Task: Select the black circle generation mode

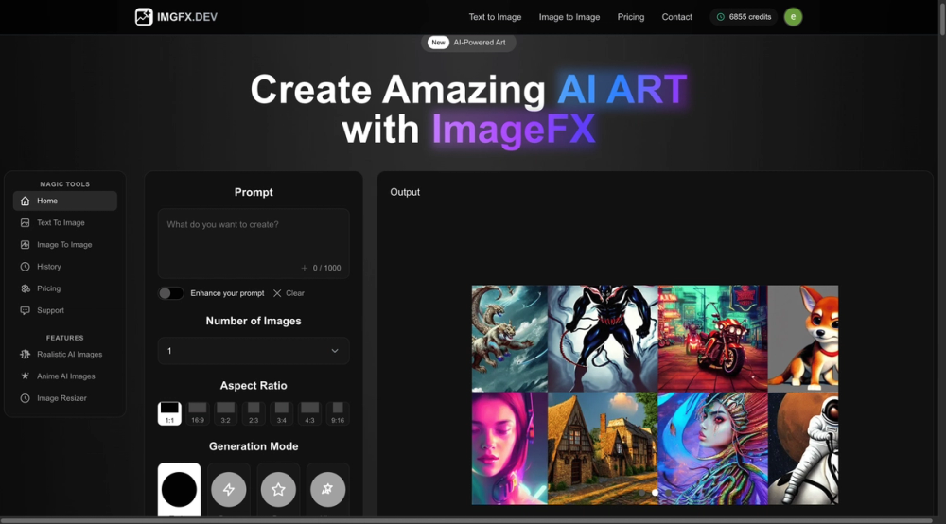Action: [x=179, y=489]
